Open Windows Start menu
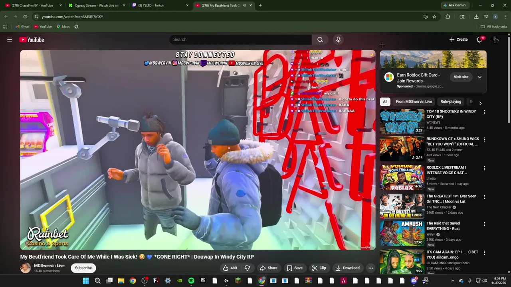511x287 pixels. point(86,281)
